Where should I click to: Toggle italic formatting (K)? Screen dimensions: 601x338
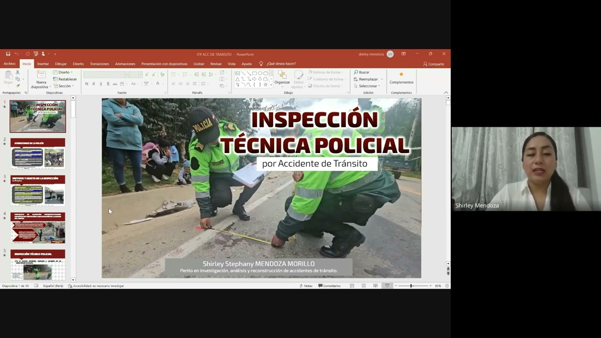pos(93,84)
